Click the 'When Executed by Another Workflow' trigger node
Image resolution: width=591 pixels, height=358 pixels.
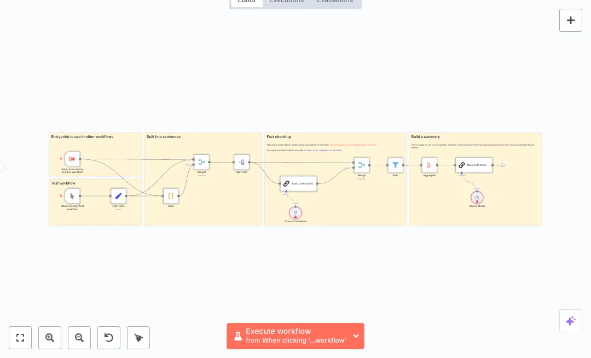[x=72, y=159]
